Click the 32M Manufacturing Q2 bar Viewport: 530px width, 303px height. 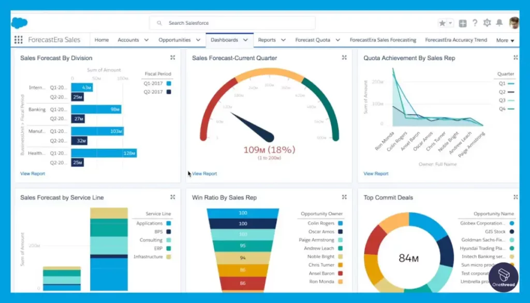click(79, 141)
